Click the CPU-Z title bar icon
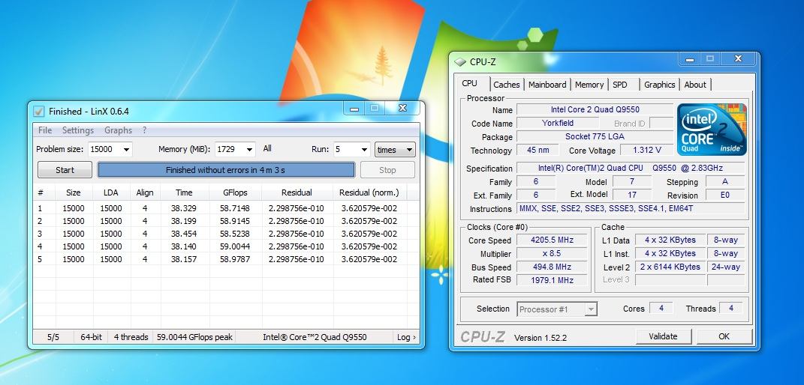The image size is (804, 385). click(460, 62)
